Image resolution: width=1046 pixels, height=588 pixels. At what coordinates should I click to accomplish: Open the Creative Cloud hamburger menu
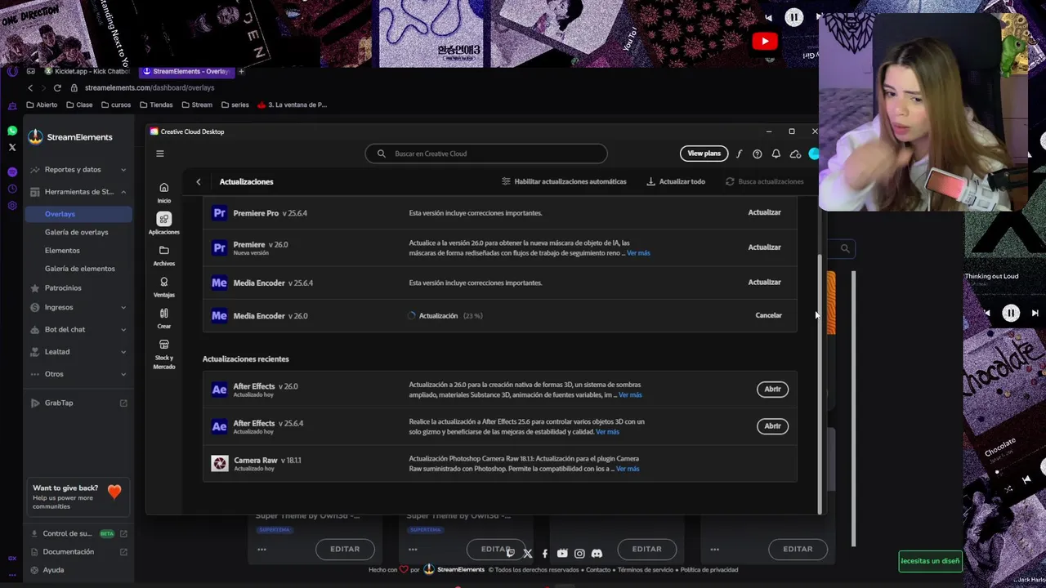point(160,154)
